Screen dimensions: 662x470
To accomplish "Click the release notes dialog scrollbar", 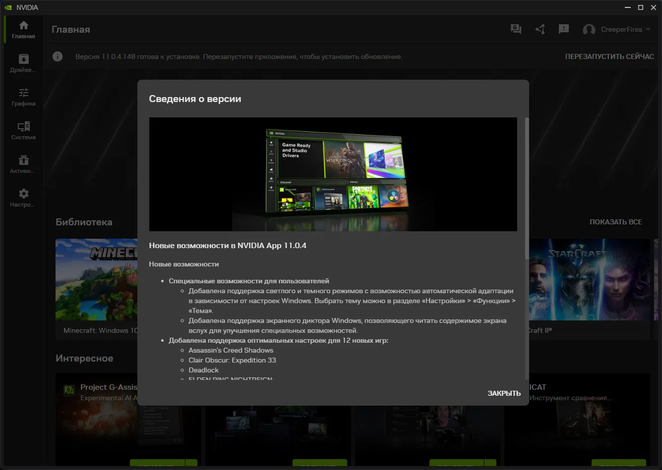I will point(527,188).
